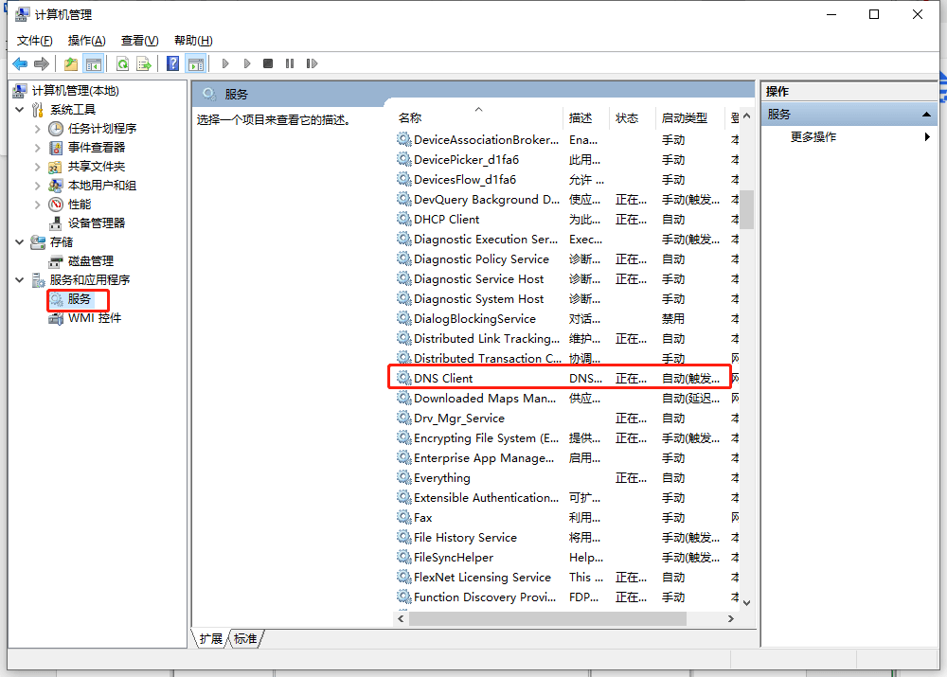The height and width of the screenshot is (677, 947).
Task: Click the Export list toolbar icon
Action: tap(144, 63)
